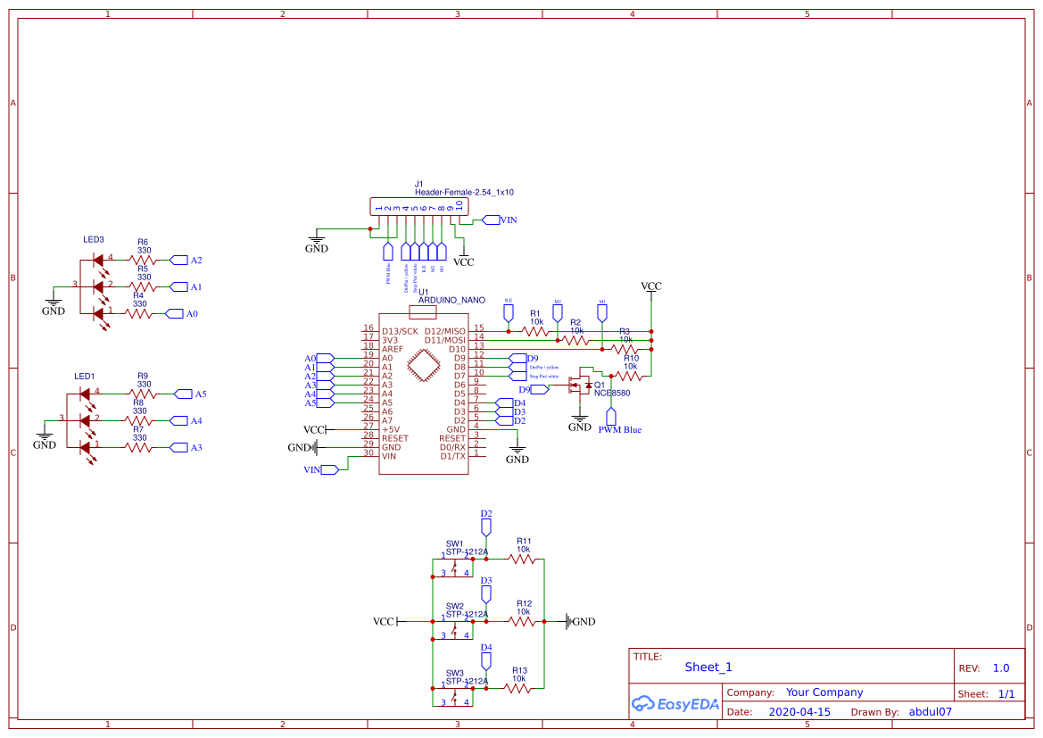Click the R5 330 ohm resistor

[x=143, y=286]
